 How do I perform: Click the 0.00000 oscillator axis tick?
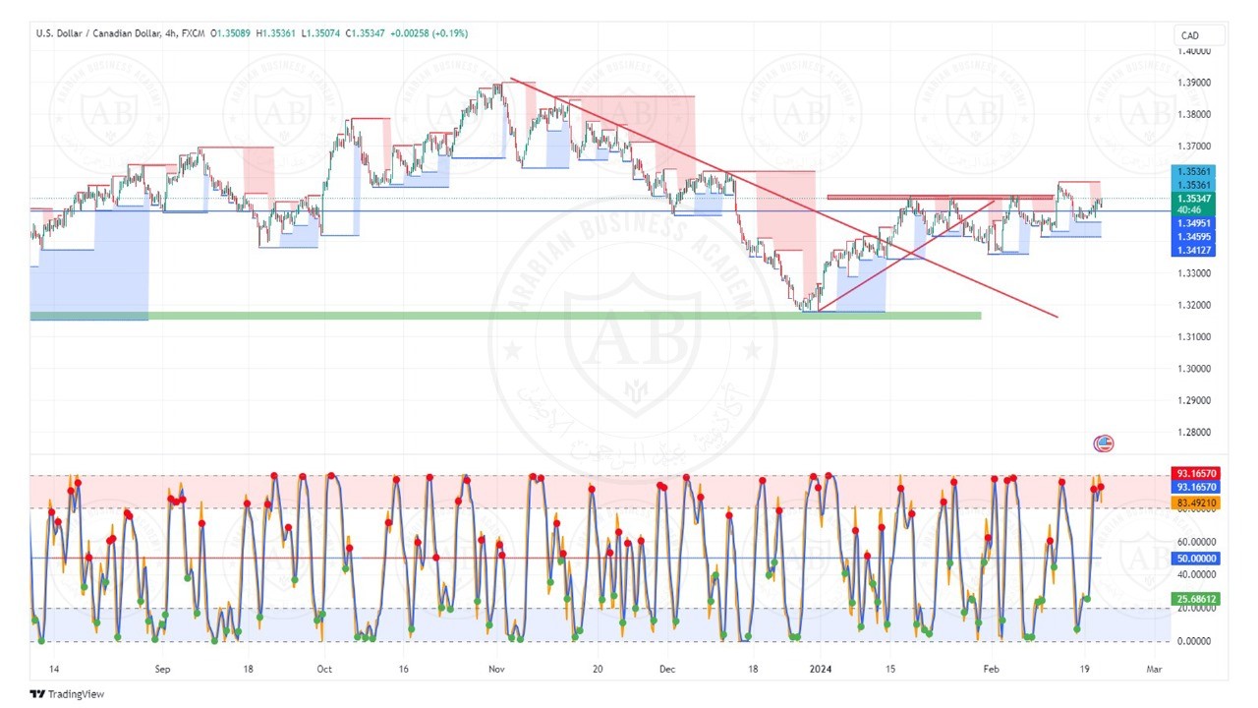pyautogui.click(x=1195, y=641)
